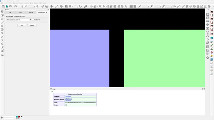The image size is (214, 120).
Task: Click the two-point curve icon in toolbar
Action: (x=56, y=6)
